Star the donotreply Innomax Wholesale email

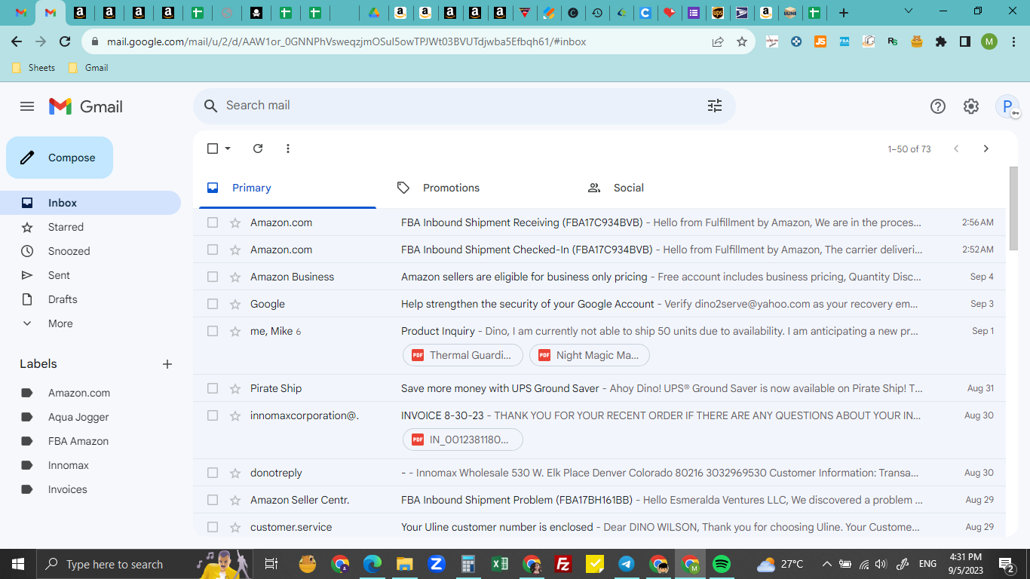pos(235,473)
